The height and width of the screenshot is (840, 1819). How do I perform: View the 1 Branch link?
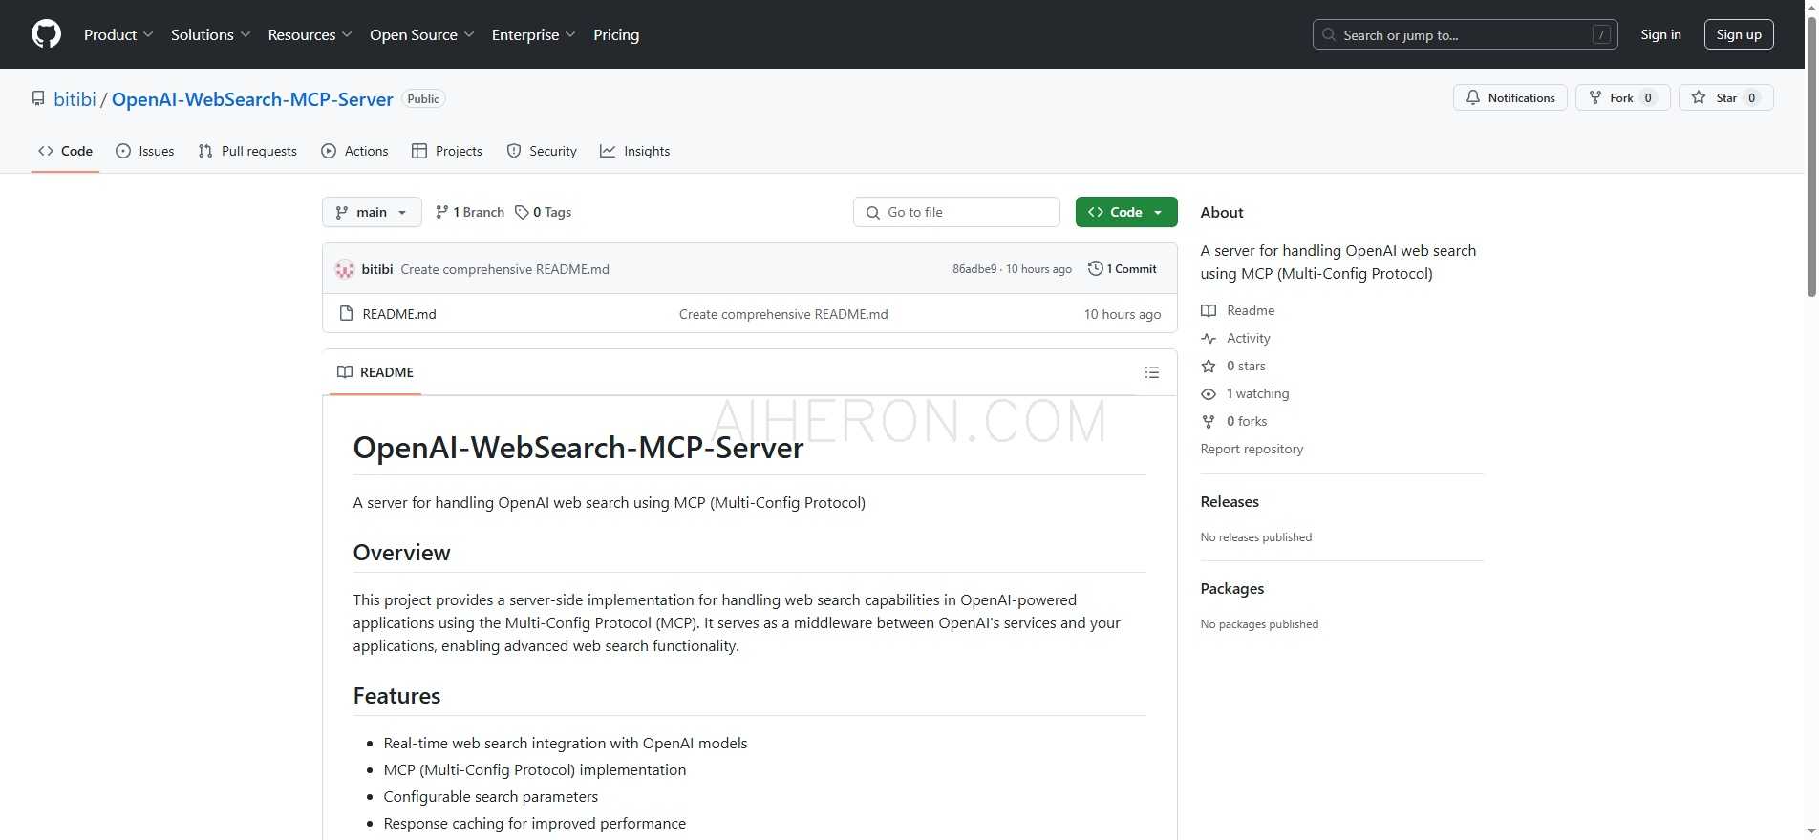click(469, 212)
